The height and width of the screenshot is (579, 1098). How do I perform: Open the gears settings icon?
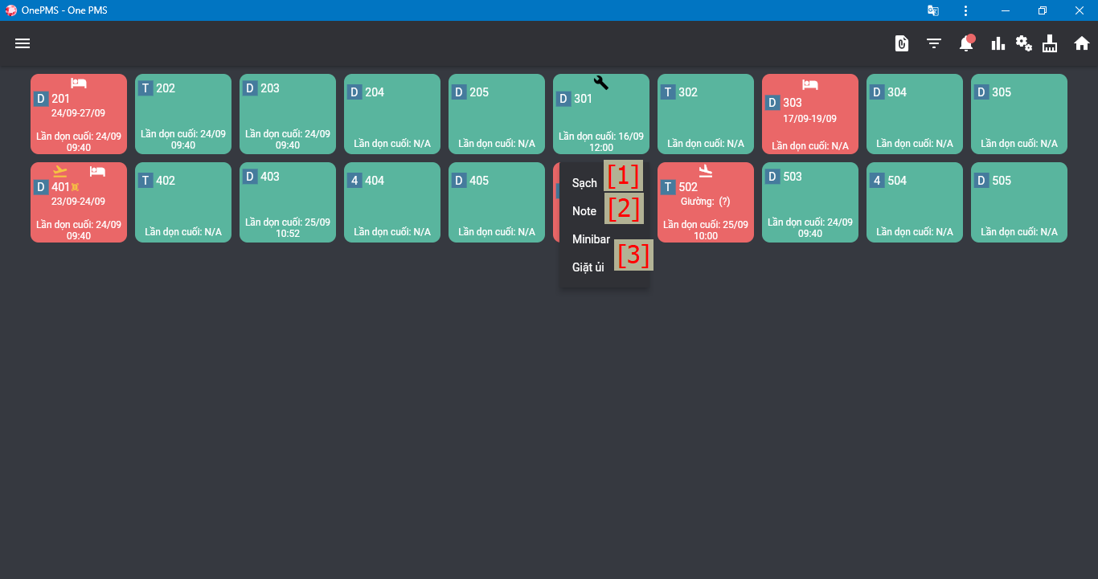coord(1023,43)
